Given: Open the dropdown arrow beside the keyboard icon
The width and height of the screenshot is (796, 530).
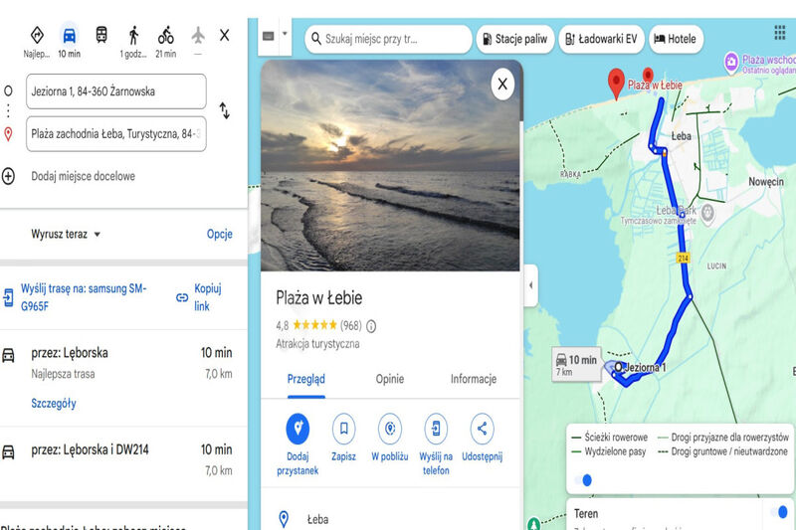Looking at the screenshot, I should [285, 34].
